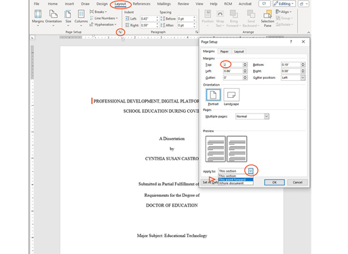The height and width of the screenshot is (254, 348).
Task: Click the Page Setup dialog launcher
Action: [120, 32]
